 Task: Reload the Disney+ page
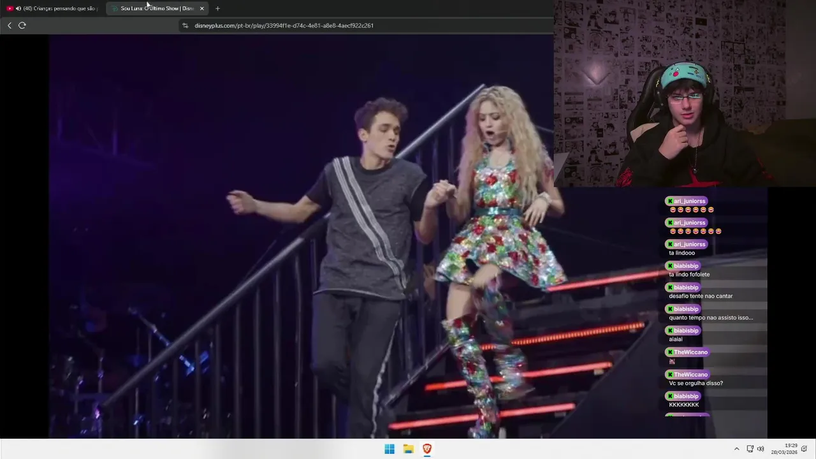click(22, 25)
